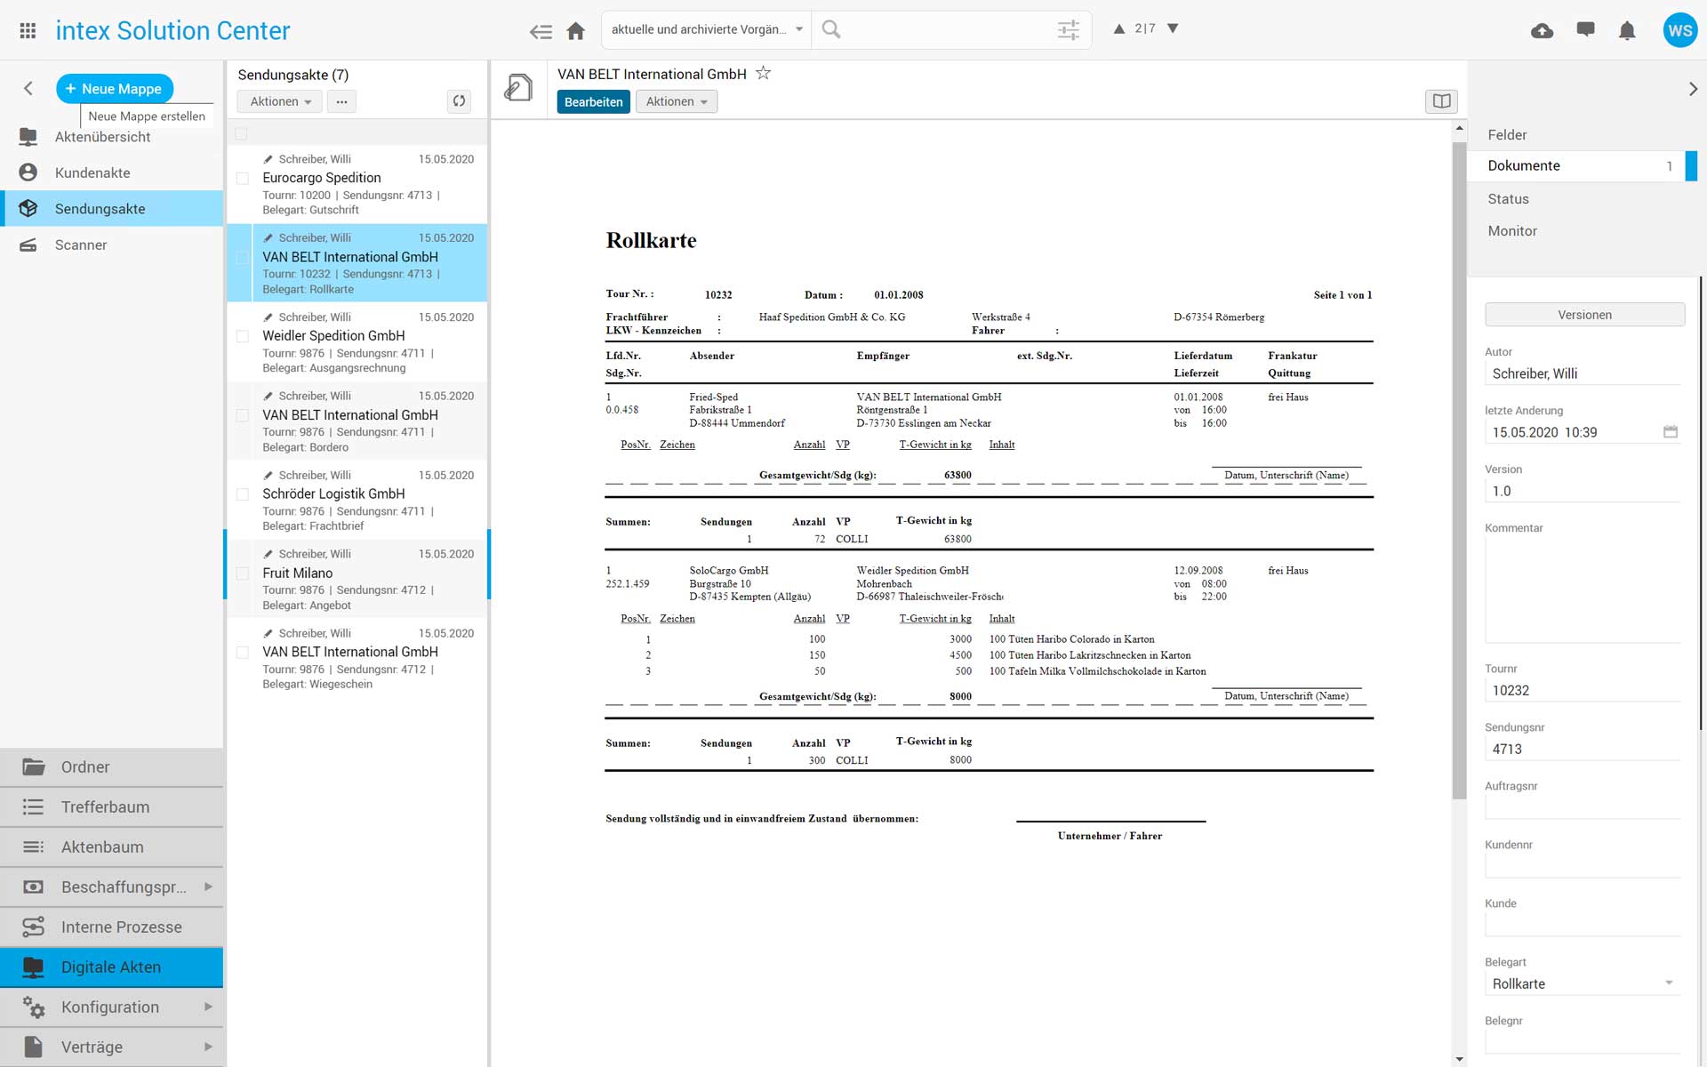Switch to the Status tab
Image resolution: width=1707 pixels, height=1067 pixels.
1508,199
